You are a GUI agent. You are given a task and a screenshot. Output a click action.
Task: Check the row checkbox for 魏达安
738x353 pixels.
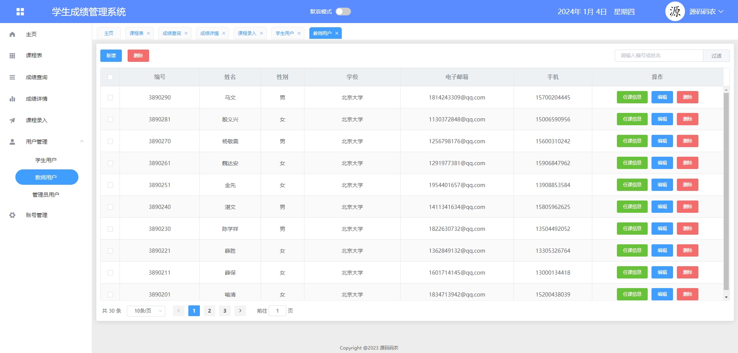coord(110,163)
